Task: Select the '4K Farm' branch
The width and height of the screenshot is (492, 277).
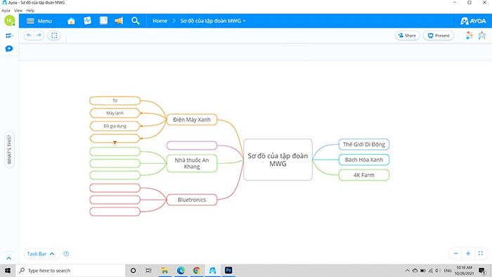Action: (x=364, y=175)
